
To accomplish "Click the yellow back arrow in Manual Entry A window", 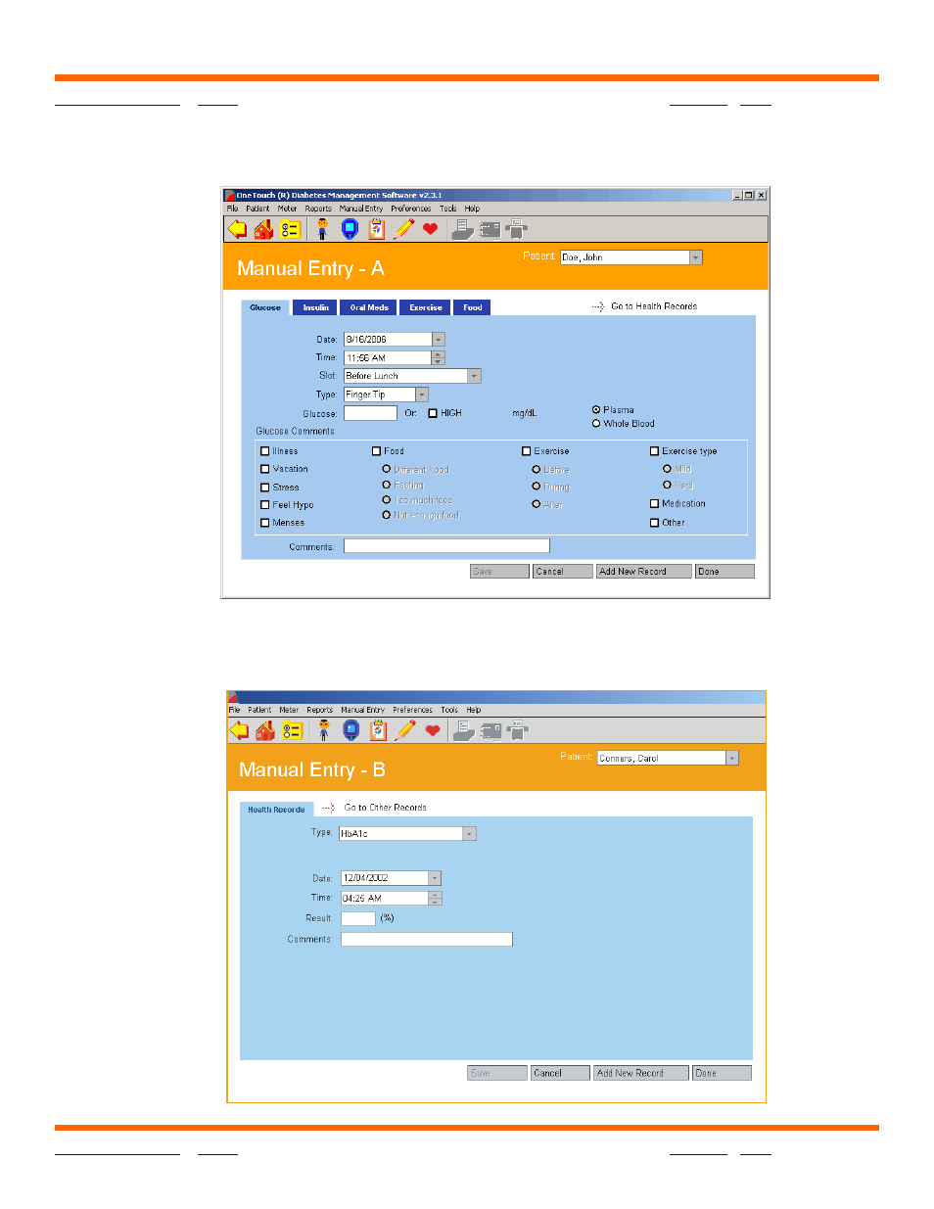I will (237, 229).
